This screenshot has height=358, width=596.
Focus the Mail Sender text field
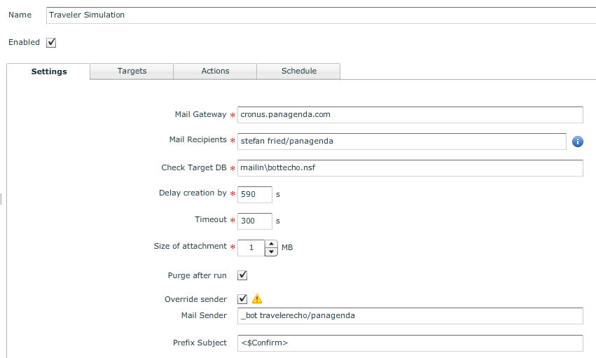click(410, 316)
